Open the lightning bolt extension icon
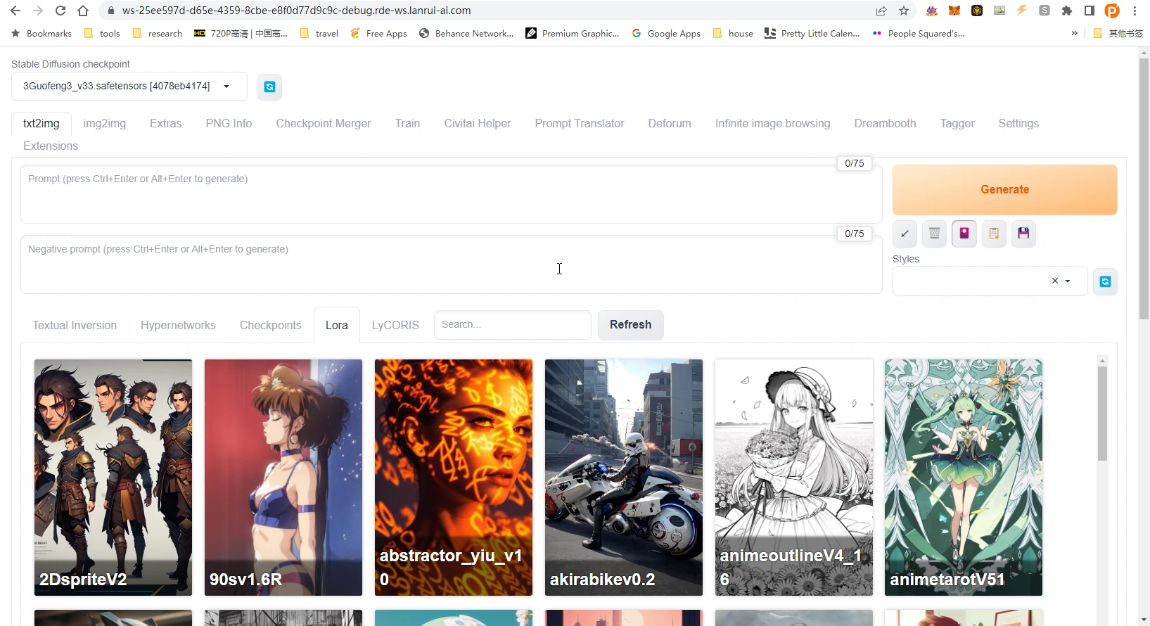1150x626 pixels. coord(1022,11)
